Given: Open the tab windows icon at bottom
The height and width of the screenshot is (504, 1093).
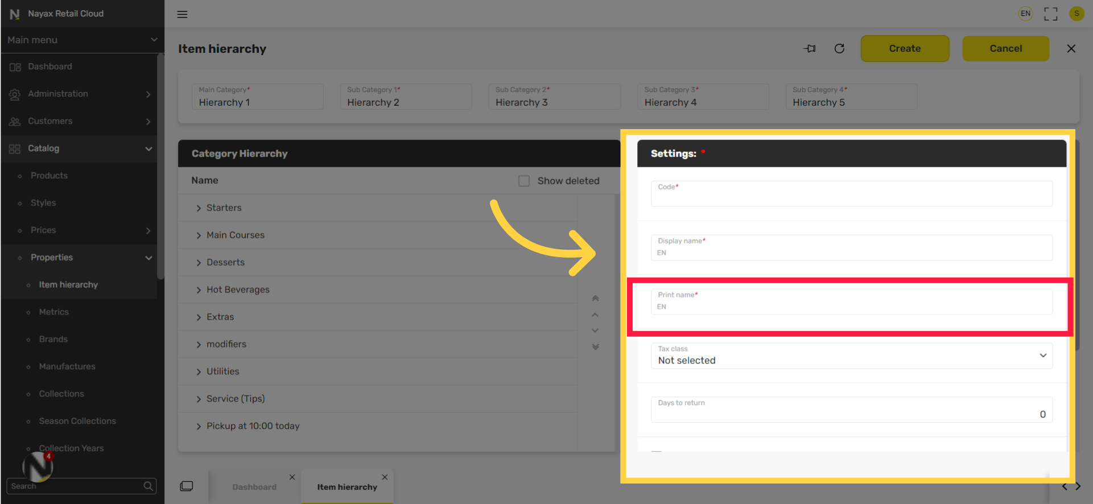Looking at the screenshot, I should 187,486.
